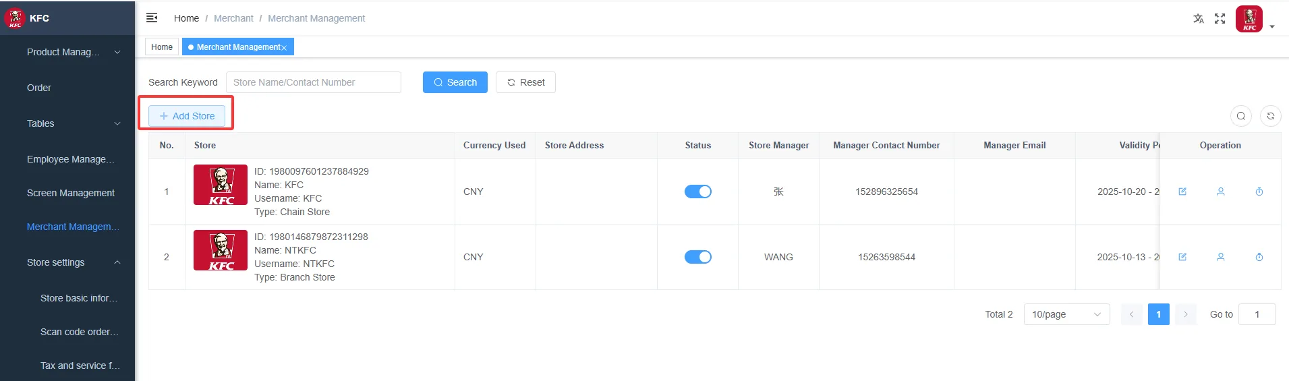
Task: Toggle status switch for KFC store
Action: (698, 192)
